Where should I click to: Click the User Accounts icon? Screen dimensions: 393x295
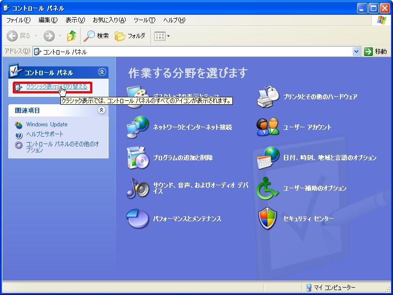tap(268, 127)
